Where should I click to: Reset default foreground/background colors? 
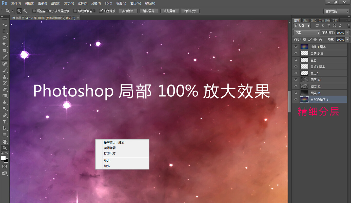[2, 153]
